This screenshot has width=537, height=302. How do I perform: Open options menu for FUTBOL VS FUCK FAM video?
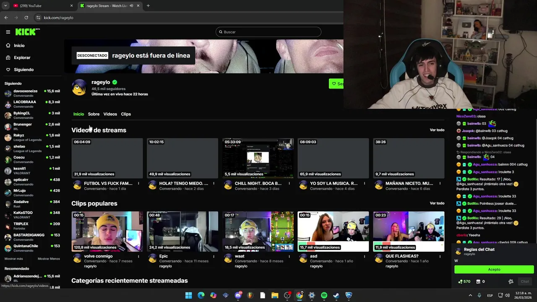pos(138,183)
